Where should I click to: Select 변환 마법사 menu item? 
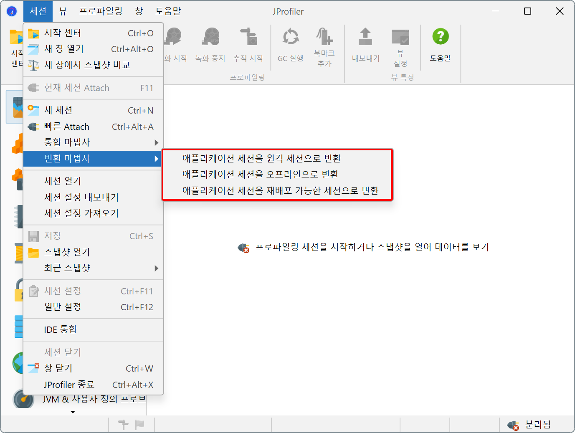(x=93, y=159)
